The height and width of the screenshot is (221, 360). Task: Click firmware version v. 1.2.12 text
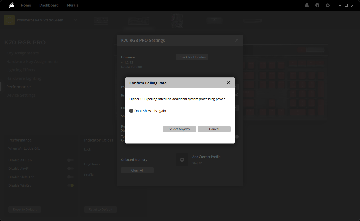click(127, 62)
